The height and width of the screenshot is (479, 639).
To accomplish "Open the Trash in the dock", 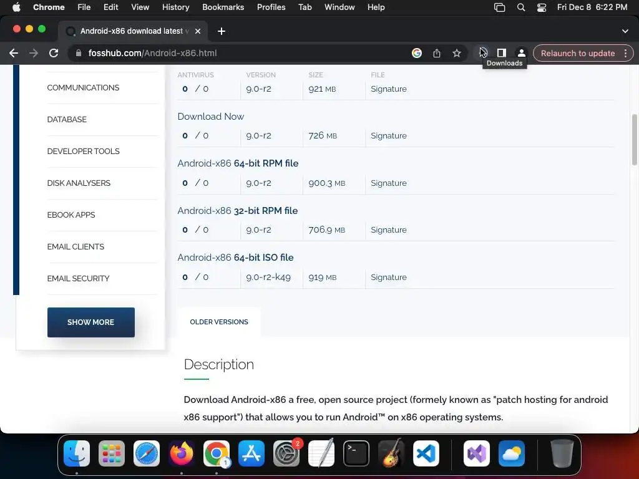I will 562,453.
